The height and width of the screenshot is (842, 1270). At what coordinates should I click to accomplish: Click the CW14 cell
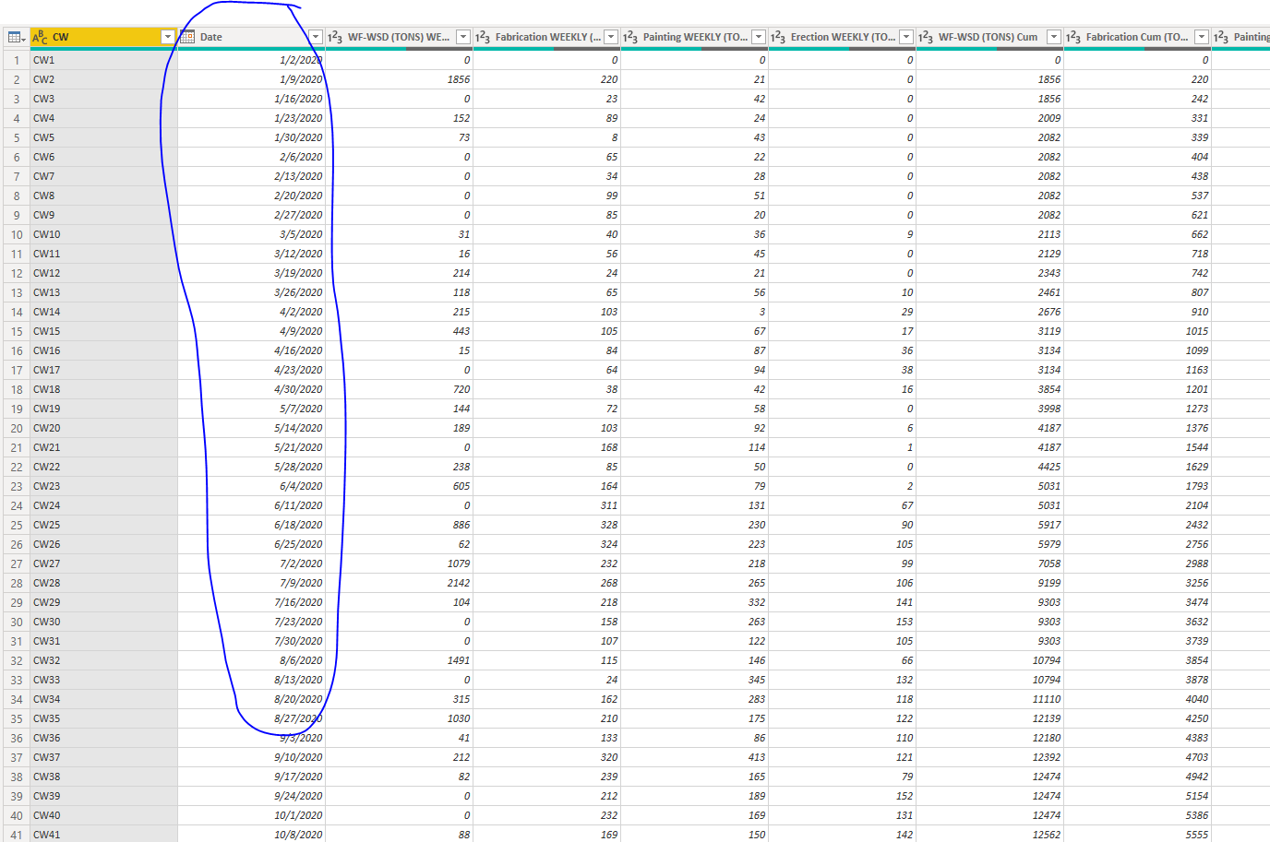click(x=103, y=312)
